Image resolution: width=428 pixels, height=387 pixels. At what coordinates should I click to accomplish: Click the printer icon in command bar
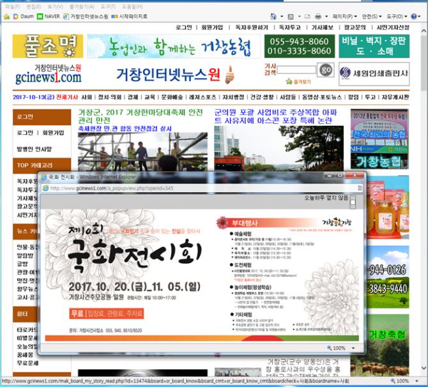coord(317,16)
